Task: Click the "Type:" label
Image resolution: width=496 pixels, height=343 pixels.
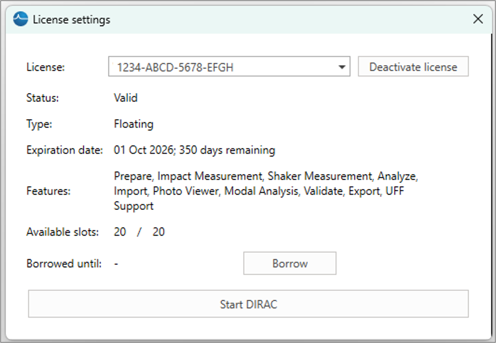Action: click(39, 124)
